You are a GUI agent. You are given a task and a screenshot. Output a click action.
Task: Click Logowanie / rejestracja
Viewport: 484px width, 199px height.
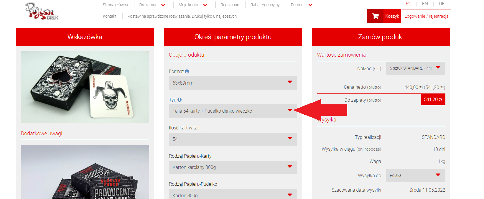point(427,16)
